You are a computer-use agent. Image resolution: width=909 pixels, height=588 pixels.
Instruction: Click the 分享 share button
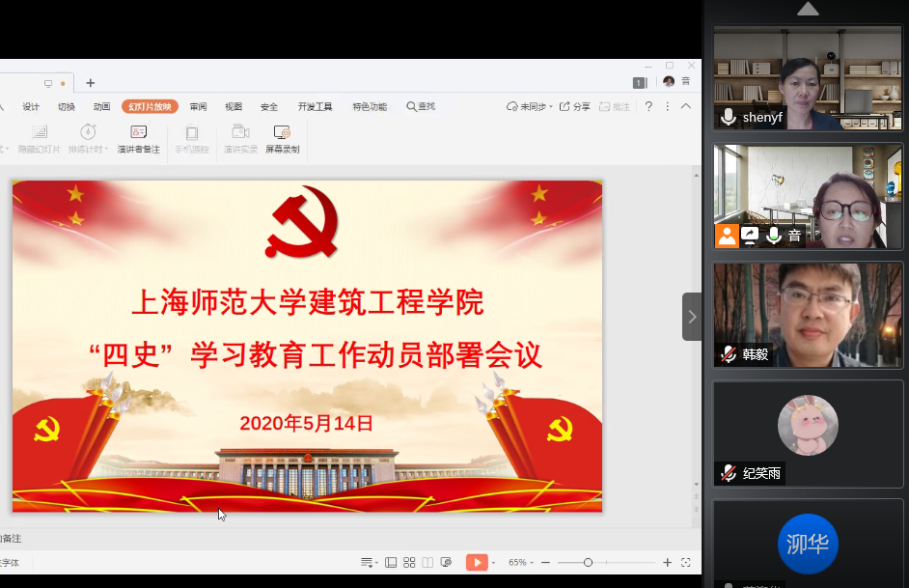574,107
